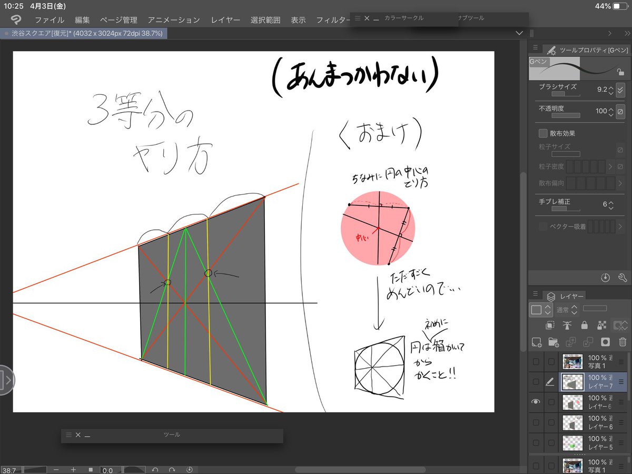Enable clip to layer below
The height and width of the screenshot is (474, 632).
550,325
